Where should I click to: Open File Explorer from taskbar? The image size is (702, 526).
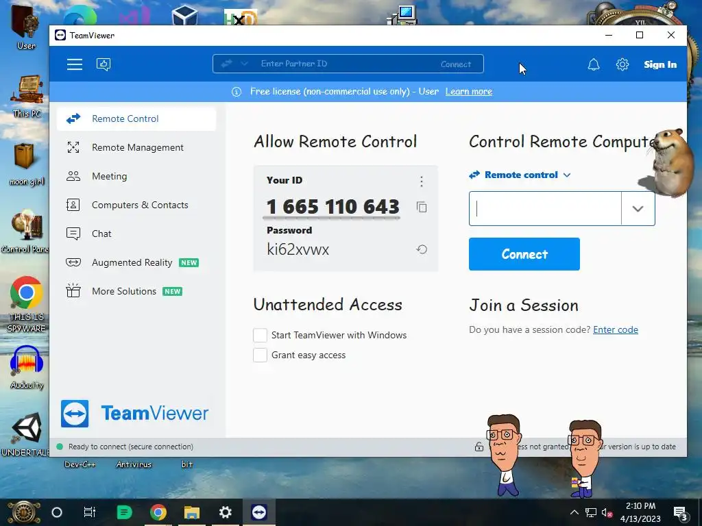(x=192, y=512)
